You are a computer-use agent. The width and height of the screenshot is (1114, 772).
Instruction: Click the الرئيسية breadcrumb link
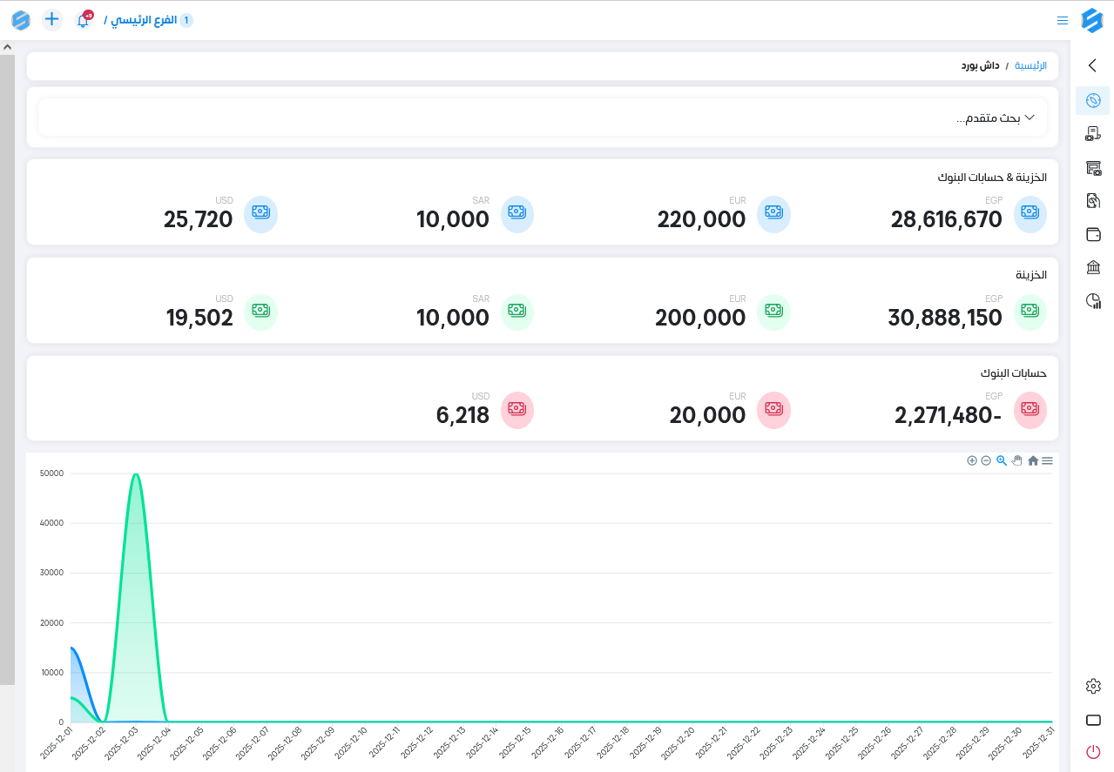[1032, 66]
